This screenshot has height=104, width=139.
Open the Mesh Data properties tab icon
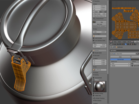[x=128, y=44]
